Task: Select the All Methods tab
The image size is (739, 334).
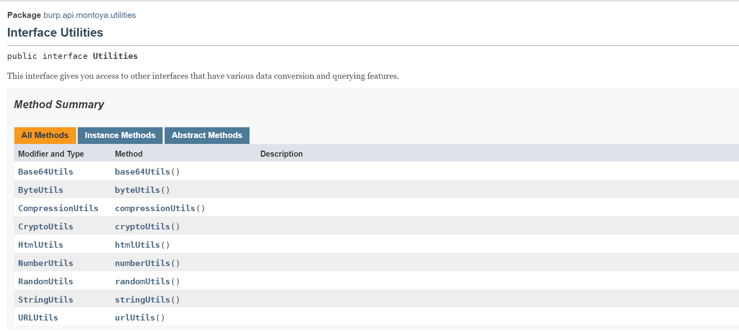Action: (45, 136)
